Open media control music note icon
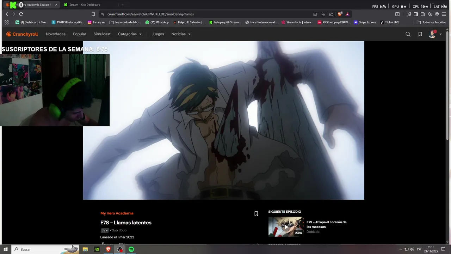This screenshot has height=254, width=451. (409, 14)
